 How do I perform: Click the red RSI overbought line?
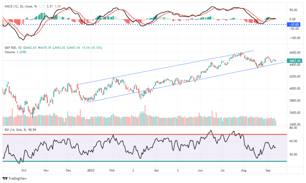145,134
